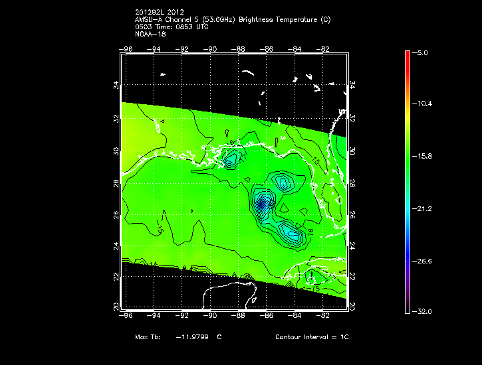482x365 pixels.
Task: Click the '-82' longitude label on bottom axis
Action: [x=322, y=316]
